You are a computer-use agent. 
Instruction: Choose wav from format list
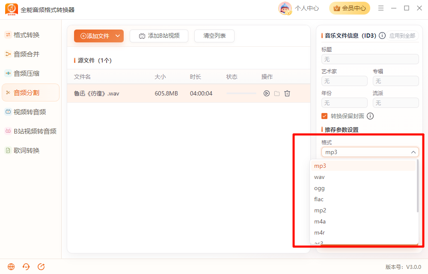(x=363, y=177)
